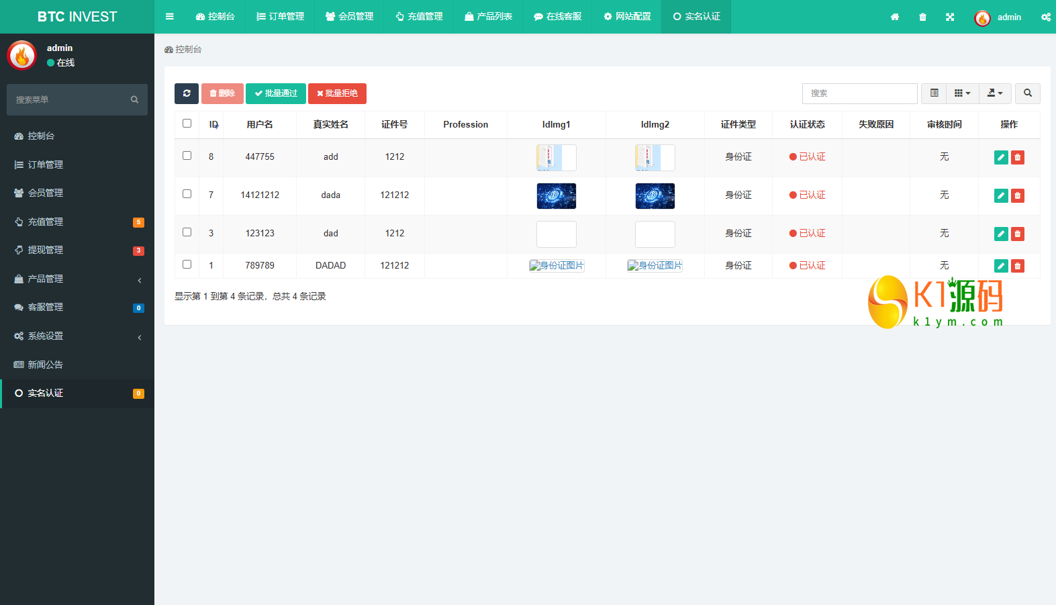Delete the row with username 123123
The height and width of the screenshot is (605, 1056).
tap(1018, 234)
